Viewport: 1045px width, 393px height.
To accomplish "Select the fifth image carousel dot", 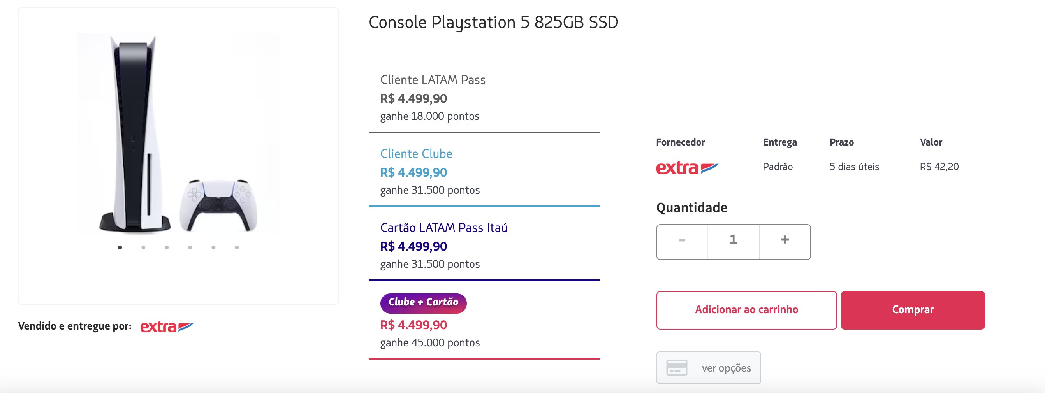I will coord(213,247).
